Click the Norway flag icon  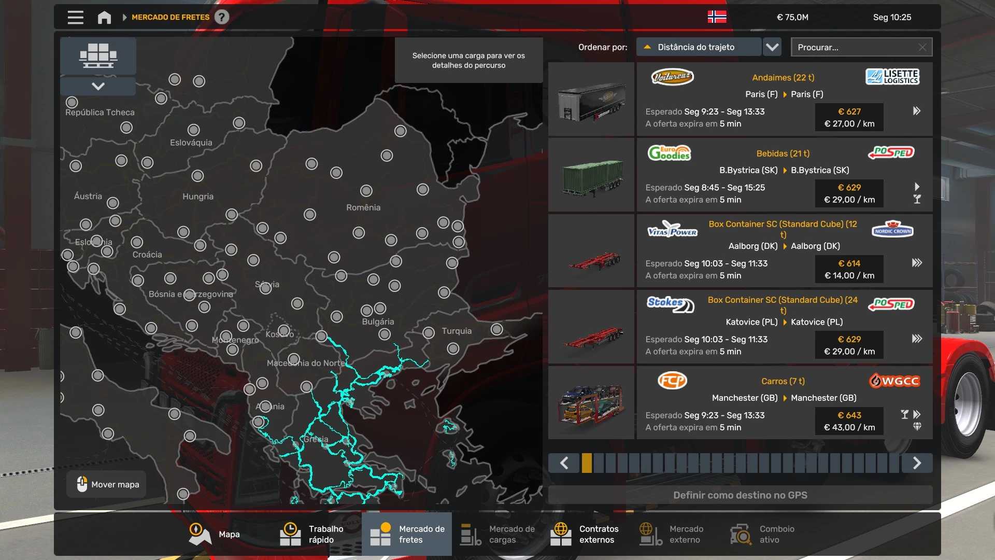[x=717, y=17]
